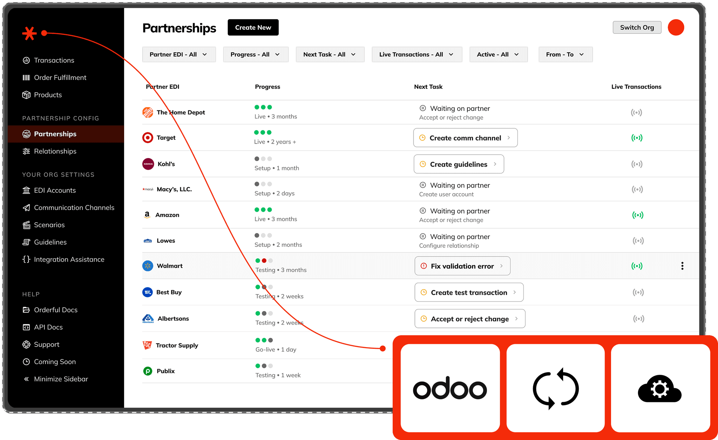Click the Switch Org button

[637, 27]
